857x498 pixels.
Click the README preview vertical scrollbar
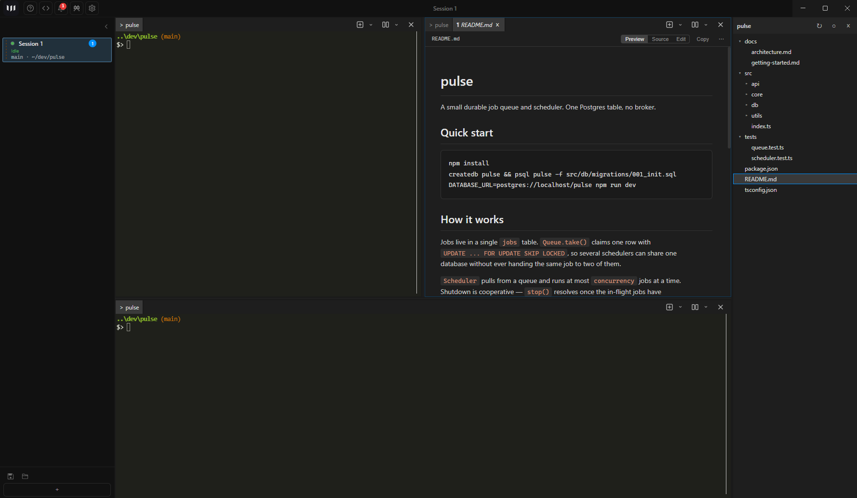coord(729,98)
